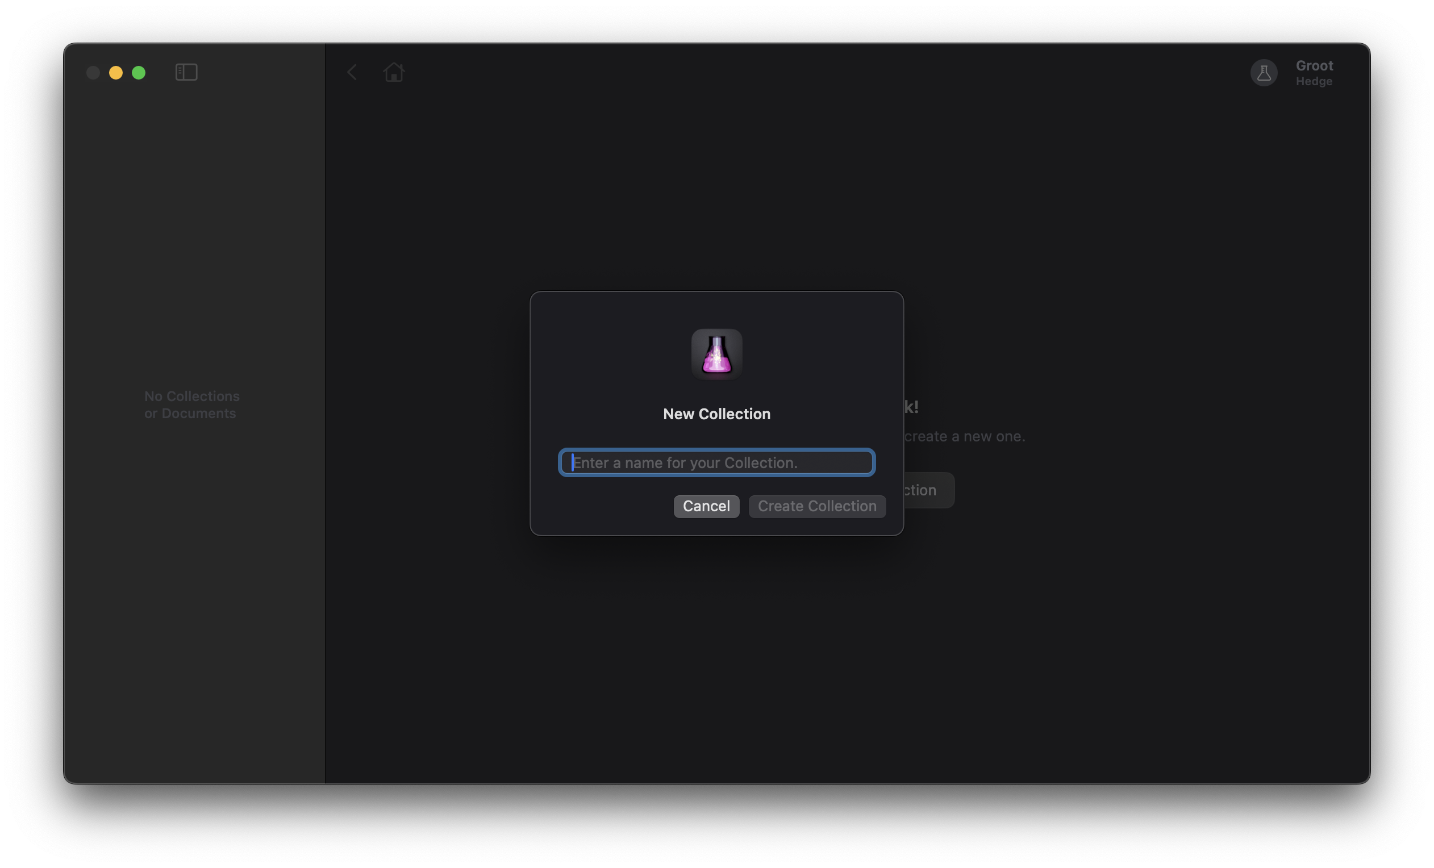Focus the Collection name text field
The width and height of the screenshot is (1434, 868).
pyautogui.click(x=716, y=462)
